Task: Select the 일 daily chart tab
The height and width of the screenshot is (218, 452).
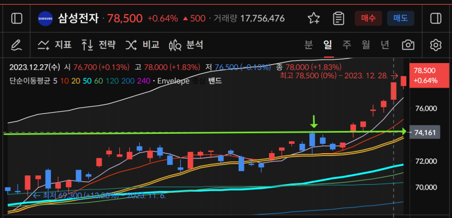Action: point(328,45)
